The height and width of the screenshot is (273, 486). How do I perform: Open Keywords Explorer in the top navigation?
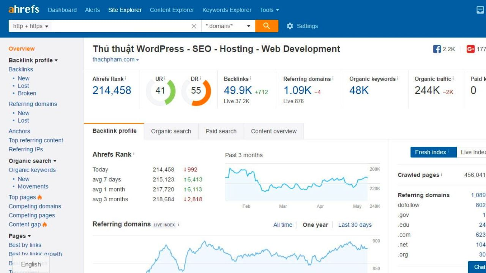click(227, 10)
